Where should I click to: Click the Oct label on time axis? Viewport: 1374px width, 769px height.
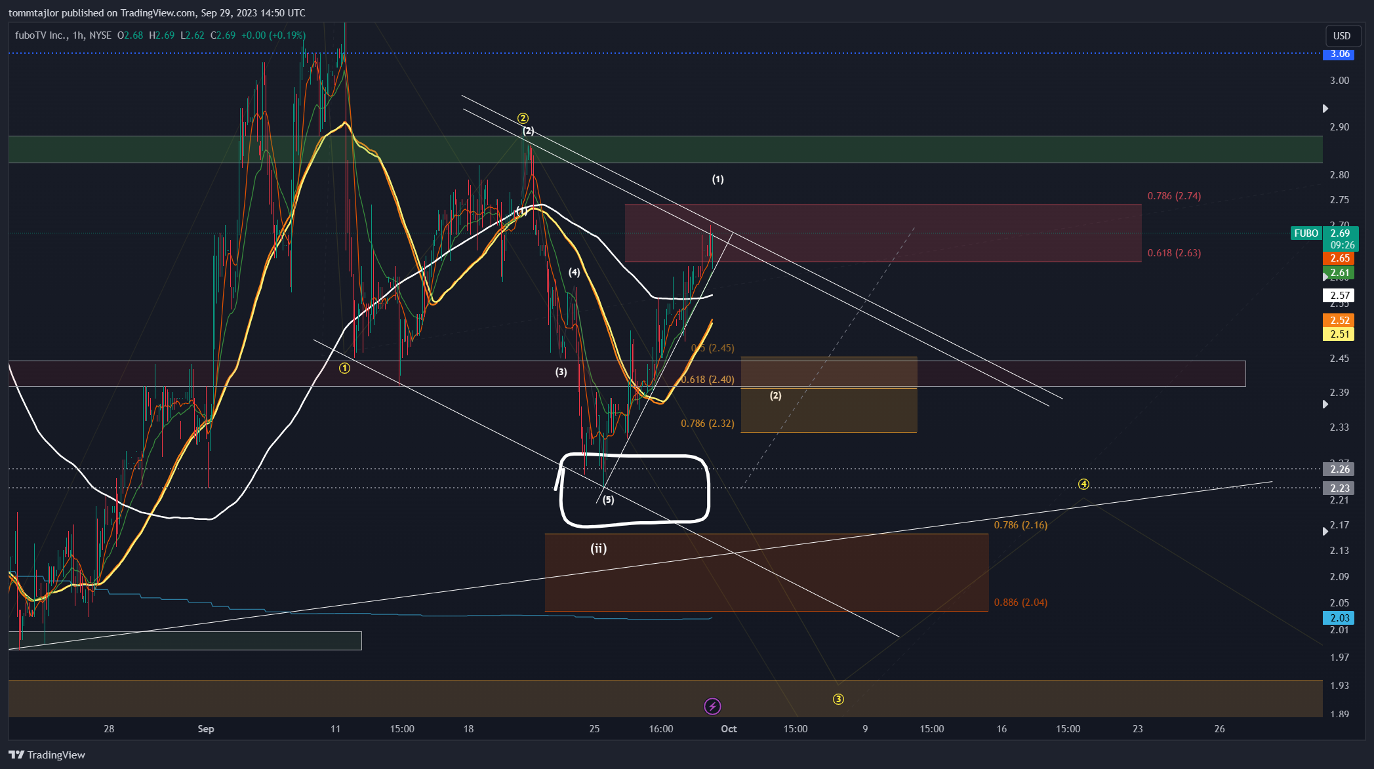pos(729,729)
